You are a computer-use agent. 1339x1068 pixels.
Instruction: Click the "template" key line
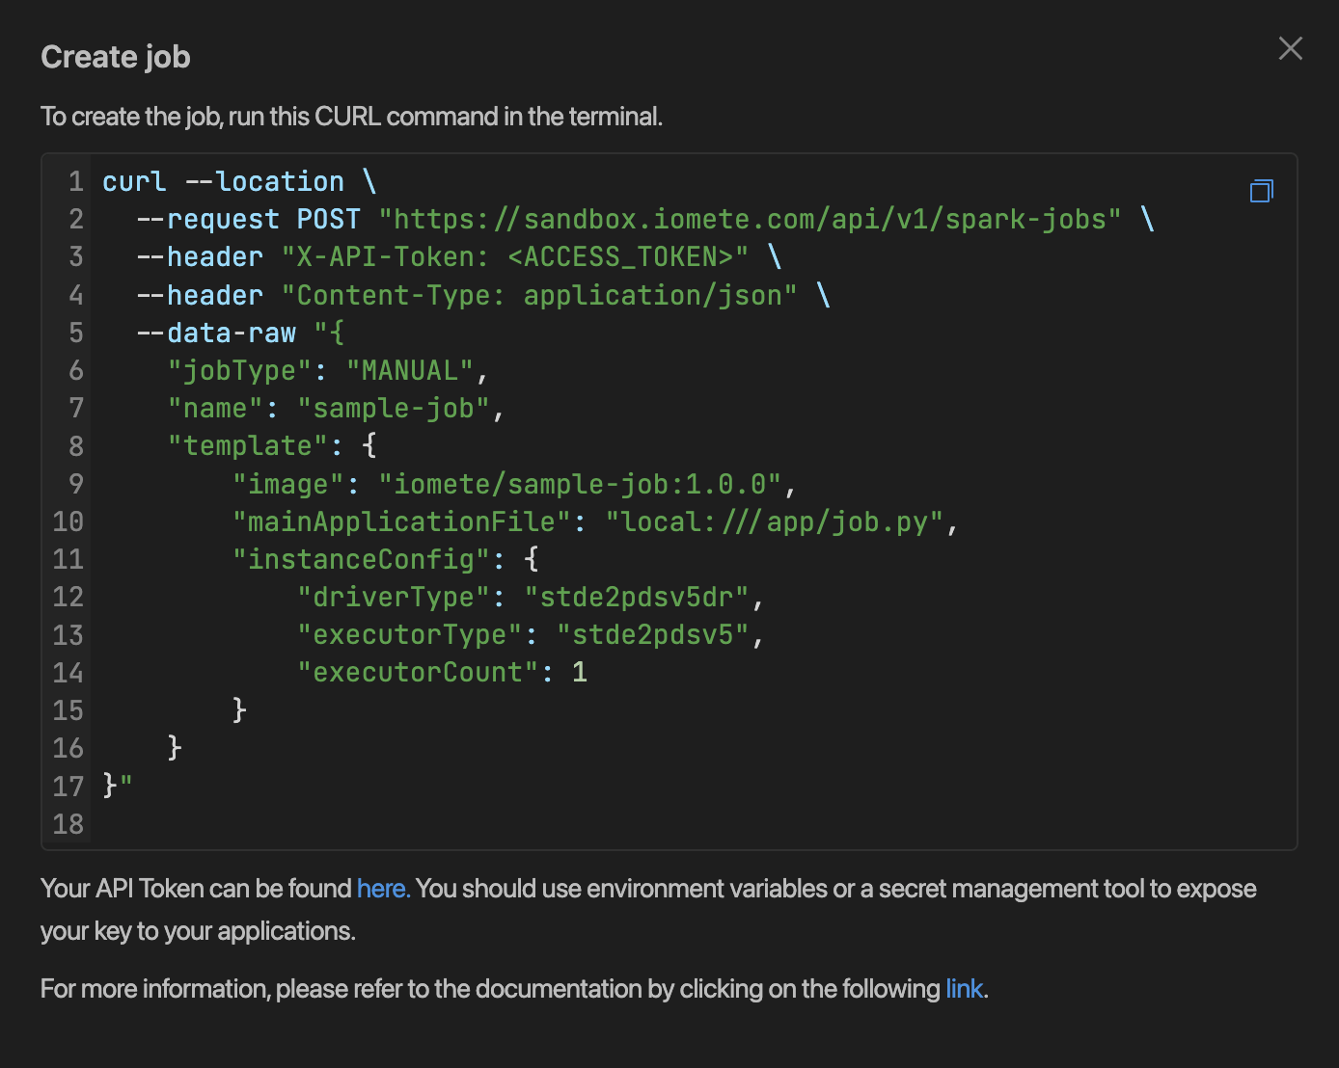click(272, 445)
